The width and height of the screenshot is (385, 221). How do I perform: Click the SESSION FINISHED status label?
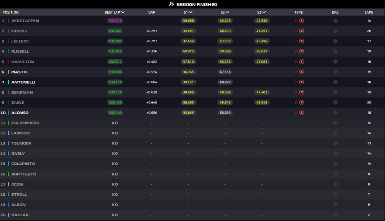click(197, 4)
